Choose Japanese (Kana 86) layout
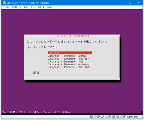Screen dimensions: 144x120 pos(68,59)
